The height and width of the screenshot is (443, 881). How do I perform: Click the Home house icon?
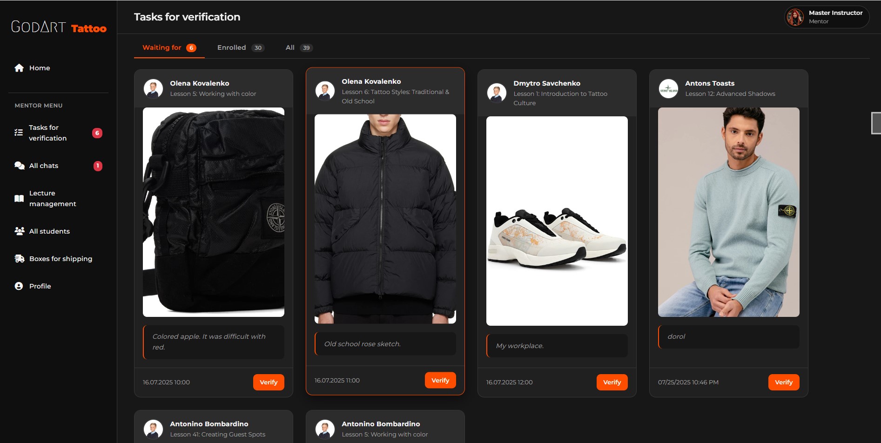(19, 68)
